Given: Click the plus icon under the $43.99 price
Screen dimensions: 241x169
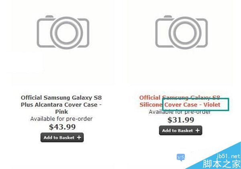Looking at the screenshot, I should [79, 137].
